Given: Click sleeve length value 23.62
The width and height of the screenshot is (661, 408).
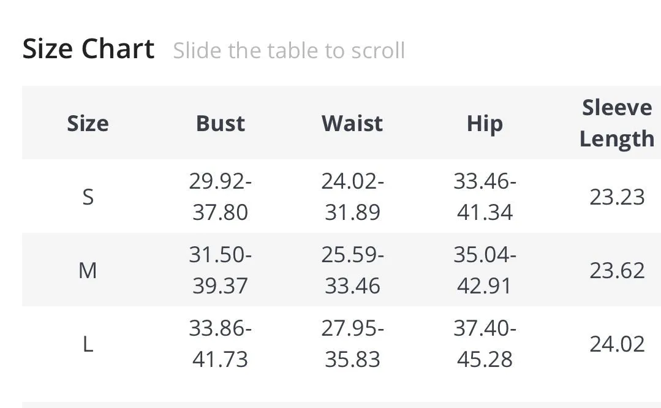Looking at the screenshot, I should coord(617,270).
